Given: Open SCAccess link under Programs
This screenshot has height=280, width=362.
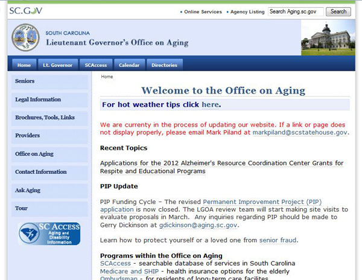Looking at the screenshot, I should pyautogui.click(x=115, y=263).
